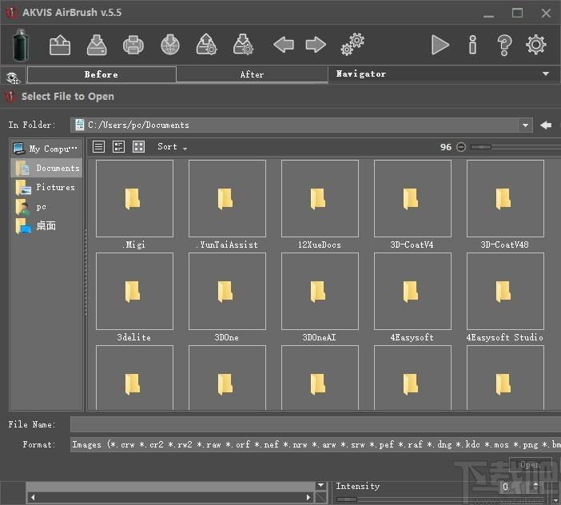This screenshot has height=505, width=561.
Task: Open the Sort dropdown menu
Action: point(172,147)
